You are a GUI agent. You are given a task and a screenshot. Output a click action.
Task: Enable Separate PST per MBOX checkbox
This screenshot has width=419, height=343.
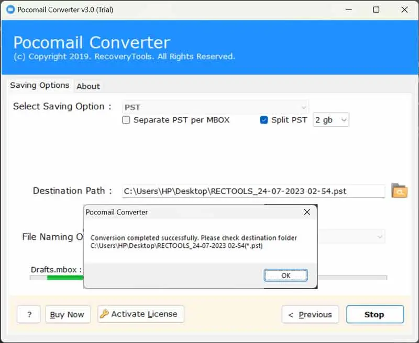click(126, 120)
